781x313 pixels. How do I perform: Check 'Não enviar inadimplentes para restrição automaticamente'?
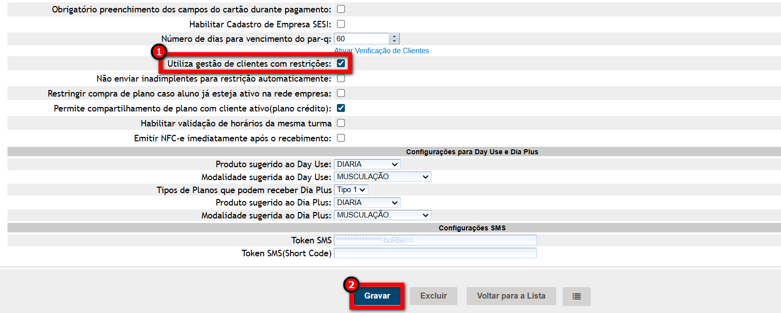coord(341,79)
